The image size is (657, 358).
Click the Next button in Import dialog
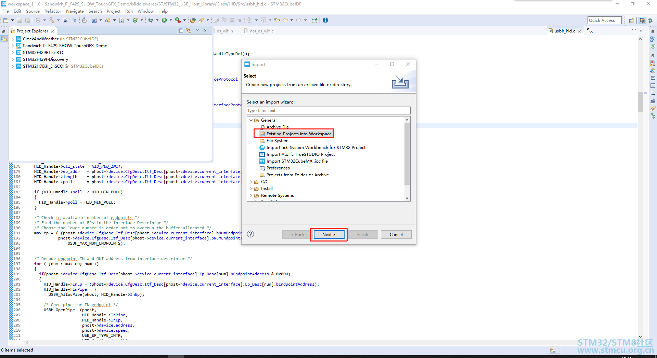328,234
